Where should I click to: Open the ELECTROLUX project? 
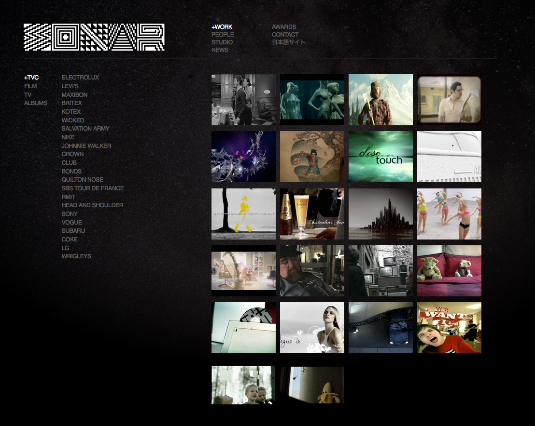pos(80,78)
